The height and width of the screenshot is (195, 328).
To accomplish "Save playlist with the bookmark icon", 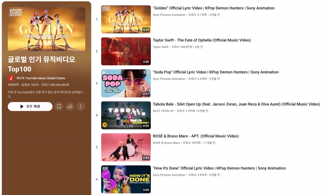I will pyautogui.click(x=59, y=107).
